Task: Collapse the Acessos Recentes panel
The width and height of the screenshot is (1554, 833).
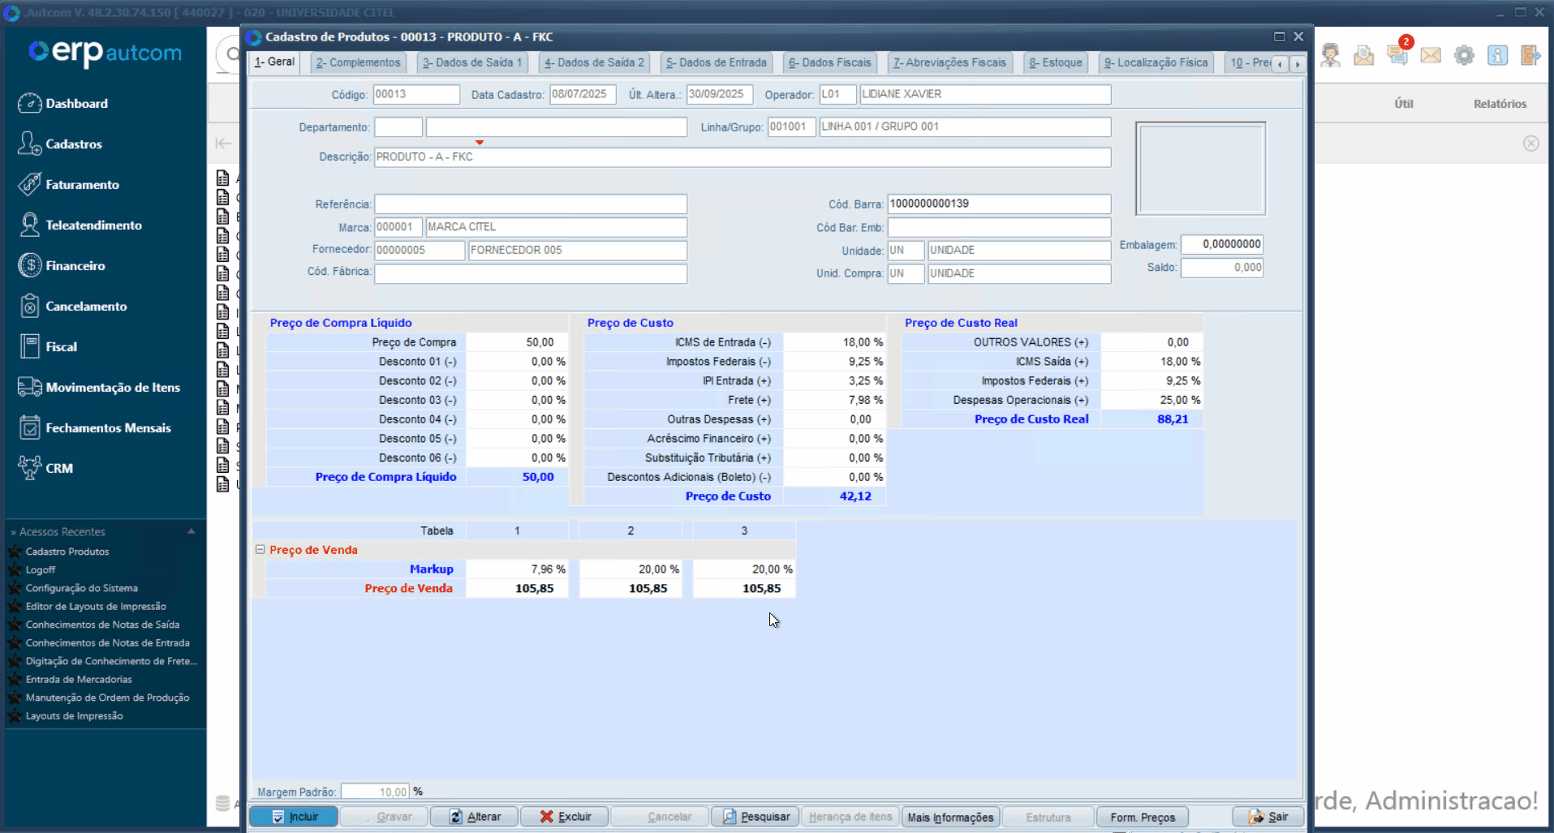Action: [x=192, y=531]
